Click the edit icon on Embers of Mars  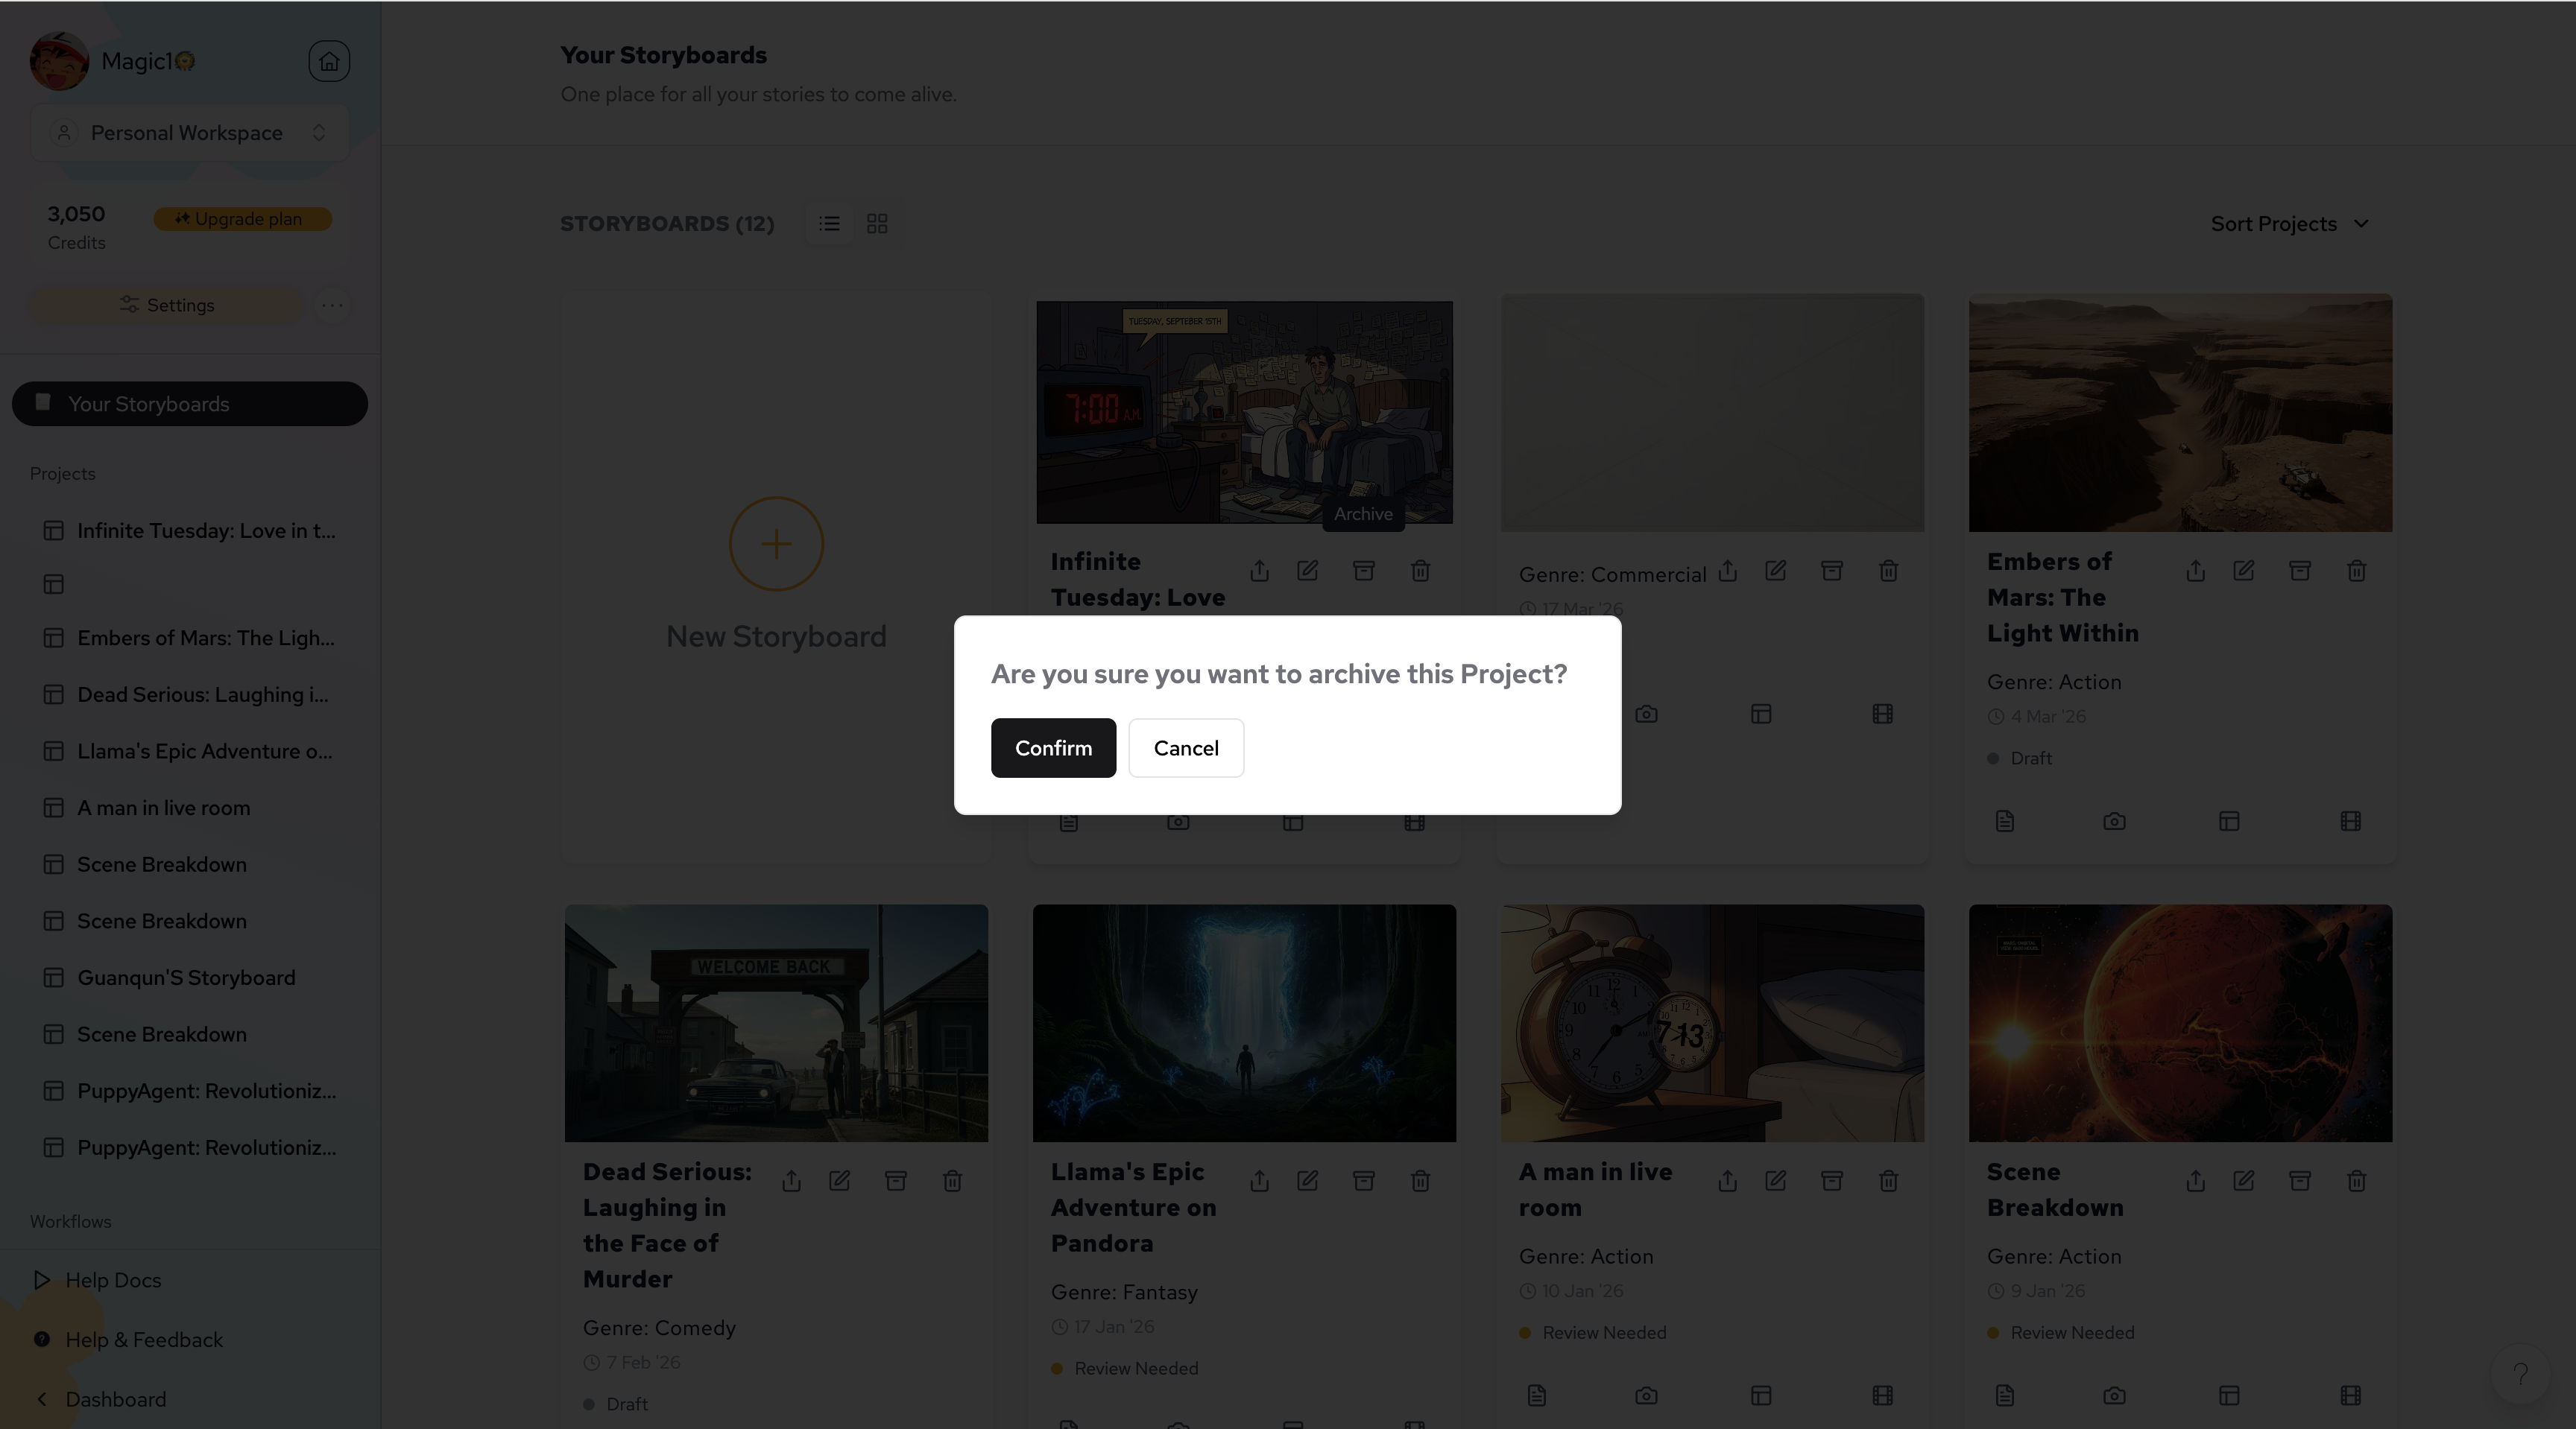[x=2243, y=571]
